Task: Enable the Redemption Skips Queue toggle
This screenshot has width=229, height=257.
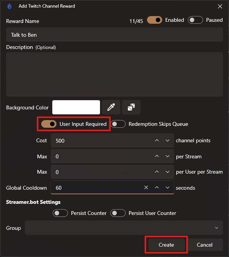Action: tap(118, 124)
